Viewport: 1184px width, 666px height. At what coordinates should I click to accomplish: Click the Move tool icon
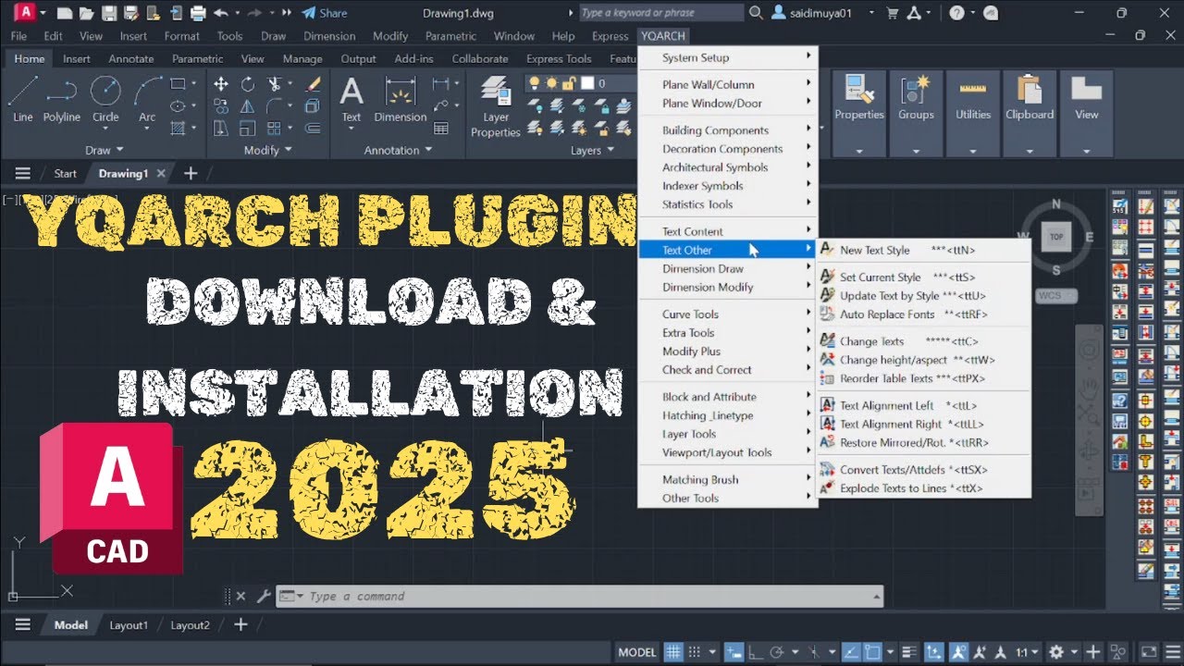pyautogui.click(x=221, y=84)
